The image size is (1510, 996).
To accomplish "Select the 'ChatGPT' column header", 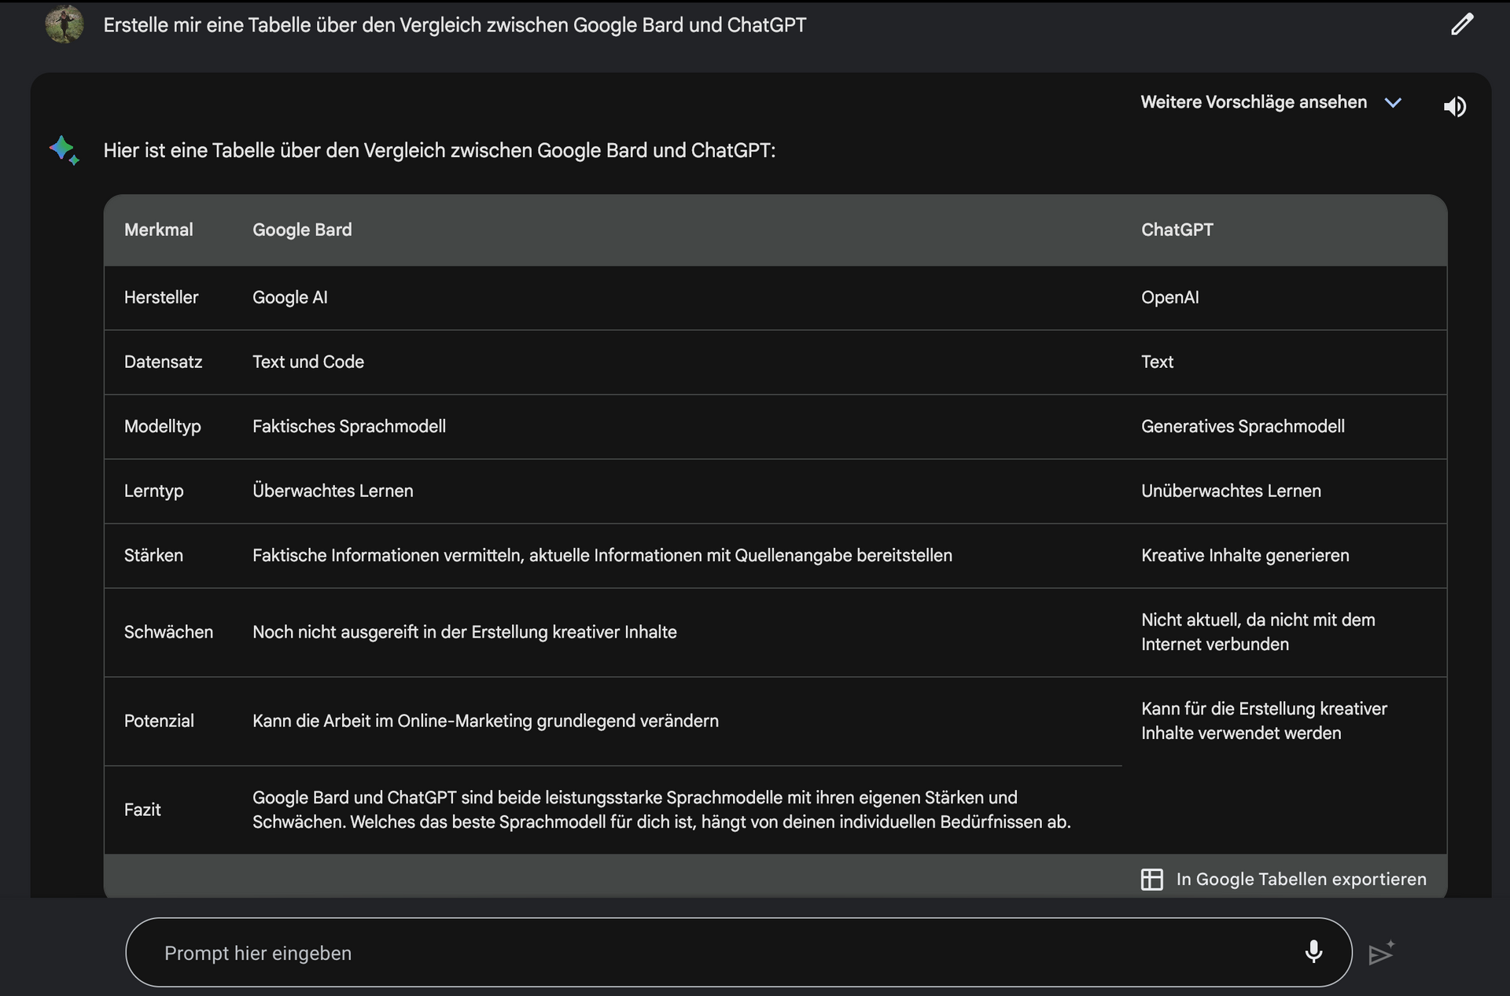I will point(1177,230).
